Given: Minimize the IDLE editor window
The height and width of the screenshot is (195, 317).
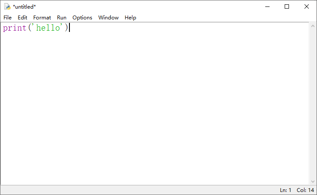Looking at the screenshot, I should (x=267, y=6).
